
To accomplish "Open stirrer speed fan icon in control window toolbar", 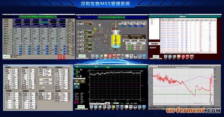I will click(x=131, y=56).
